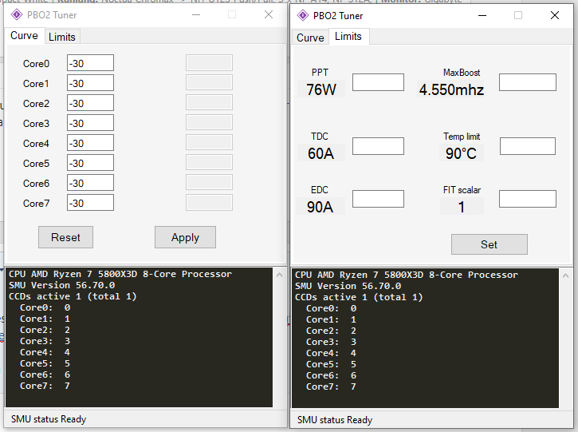Screen dimensions: 578x432
Task: Focus the MaxBoost input box
Action: coord(528,82)
